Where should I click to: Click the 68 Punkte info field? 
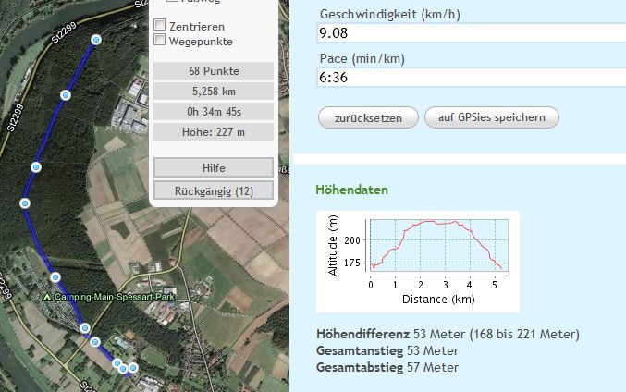(x=213, y=71)
